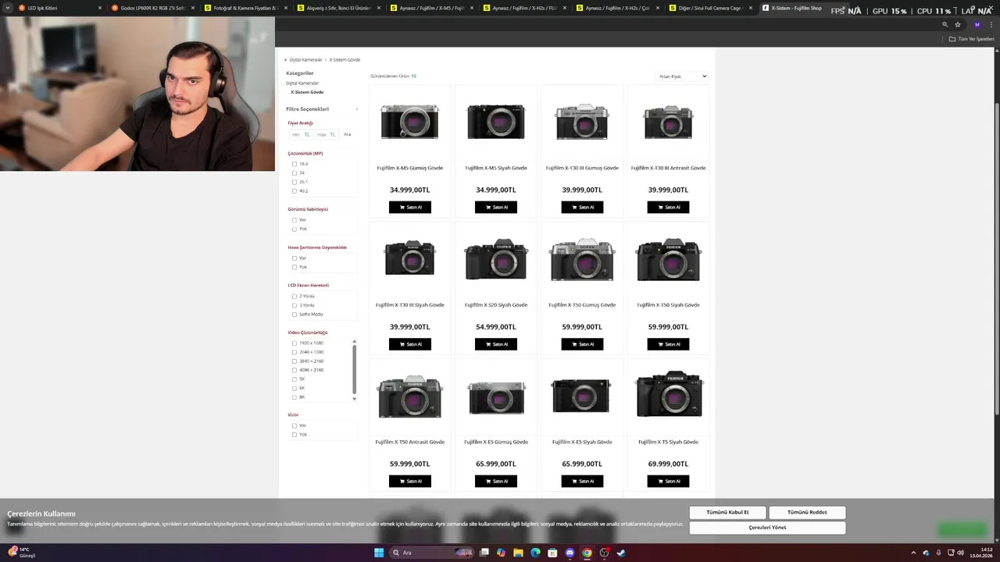Open Çerezleri Yönet cookie settings
Viewport: 1000px width, 562px height.
767,528
